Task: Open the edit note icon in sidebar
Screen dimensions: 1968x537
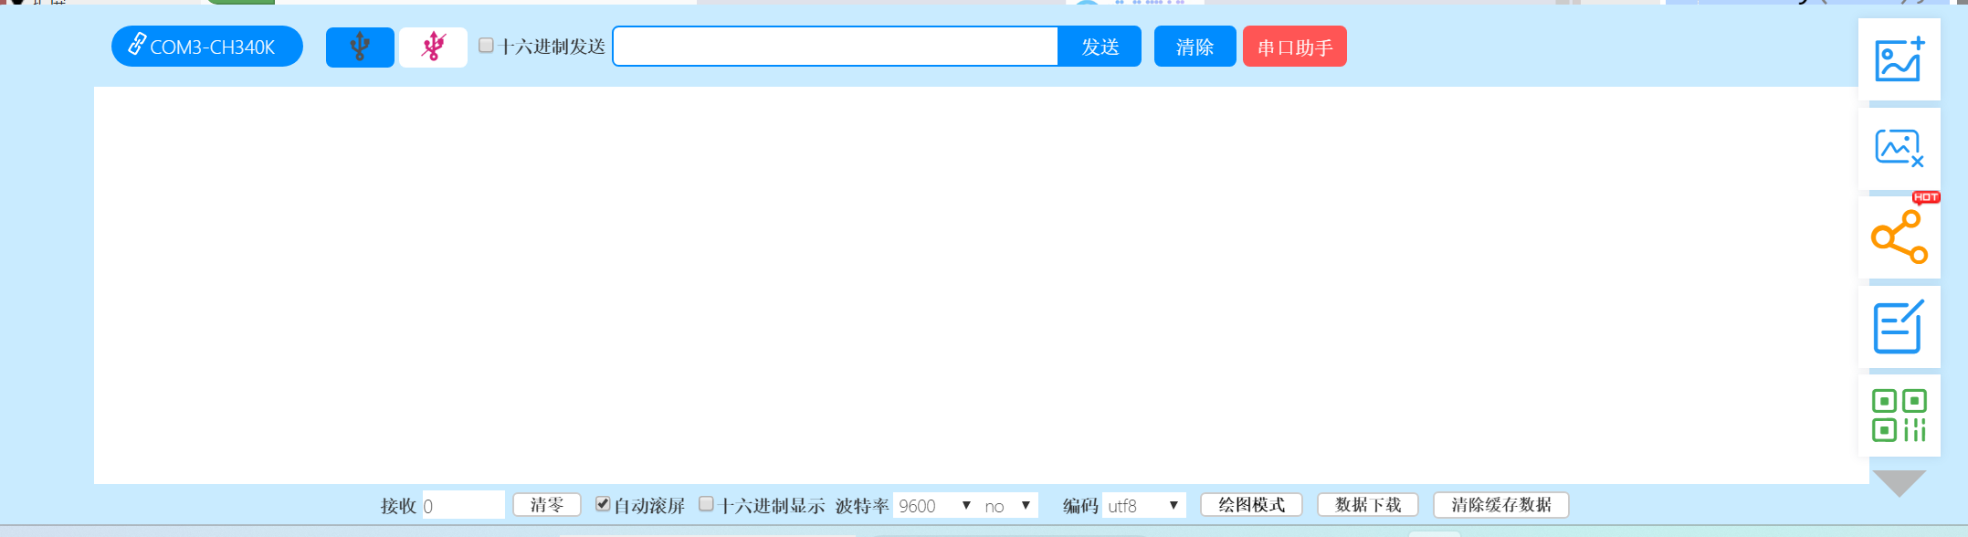Action: point(1899,327)
